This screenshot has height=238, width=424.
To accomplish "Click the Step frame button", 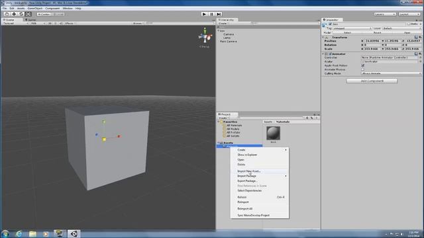I will pos(219,14).
